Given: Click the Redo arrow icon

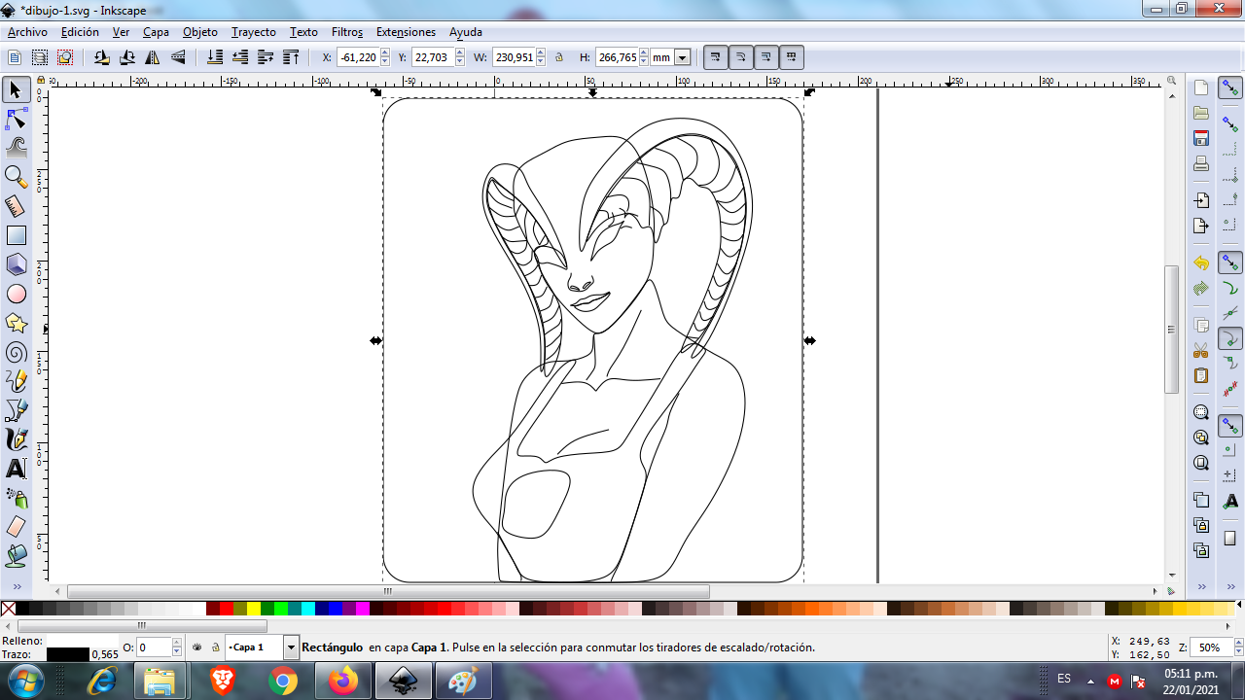Looking at the screenshot, I should pos(1201,289).
